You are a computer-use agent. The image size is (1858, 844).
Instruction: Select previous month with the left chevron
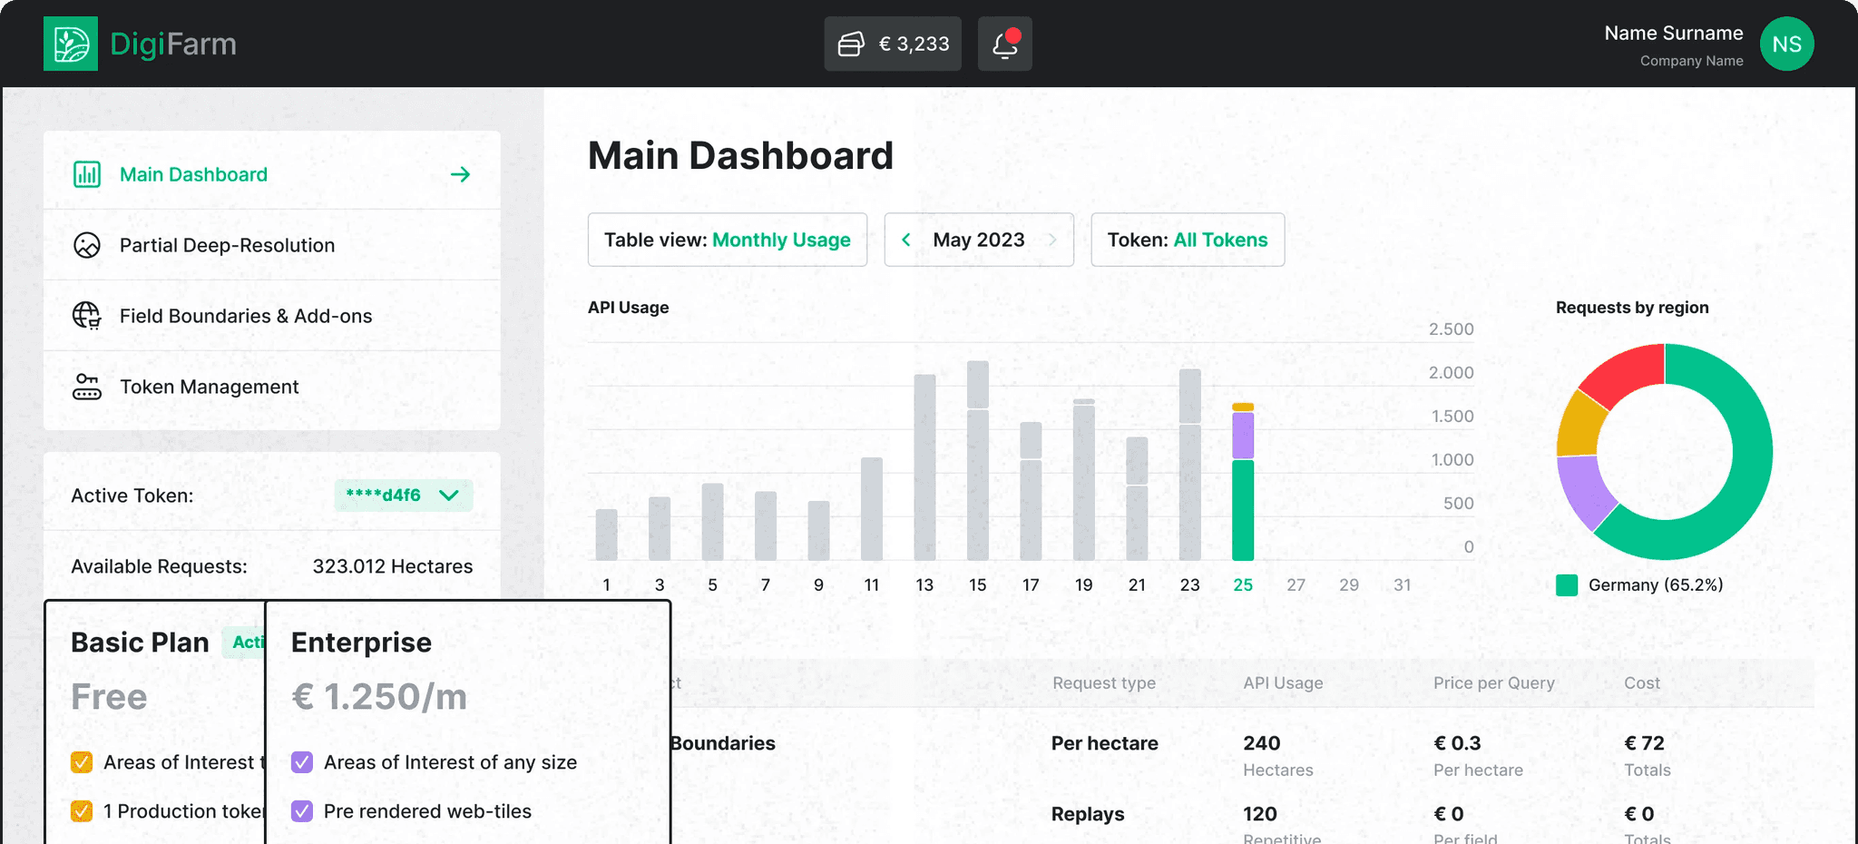[x=905, y=240]
